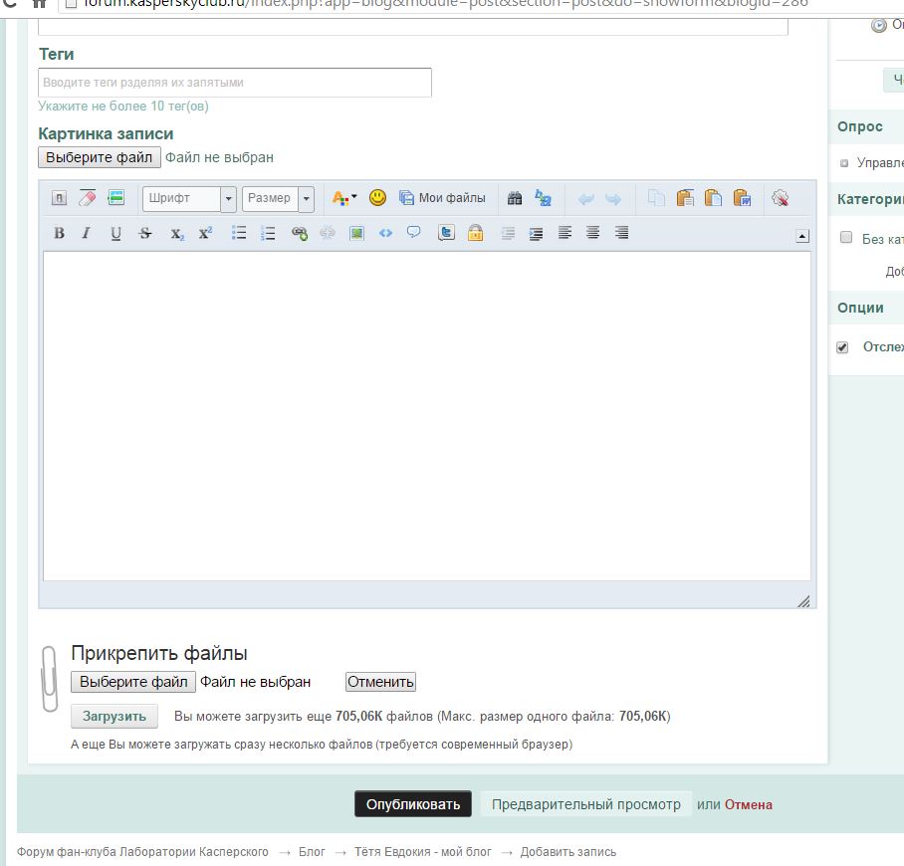Align text to the left
The height and width of the screenshot is (866, 904).
565,232
